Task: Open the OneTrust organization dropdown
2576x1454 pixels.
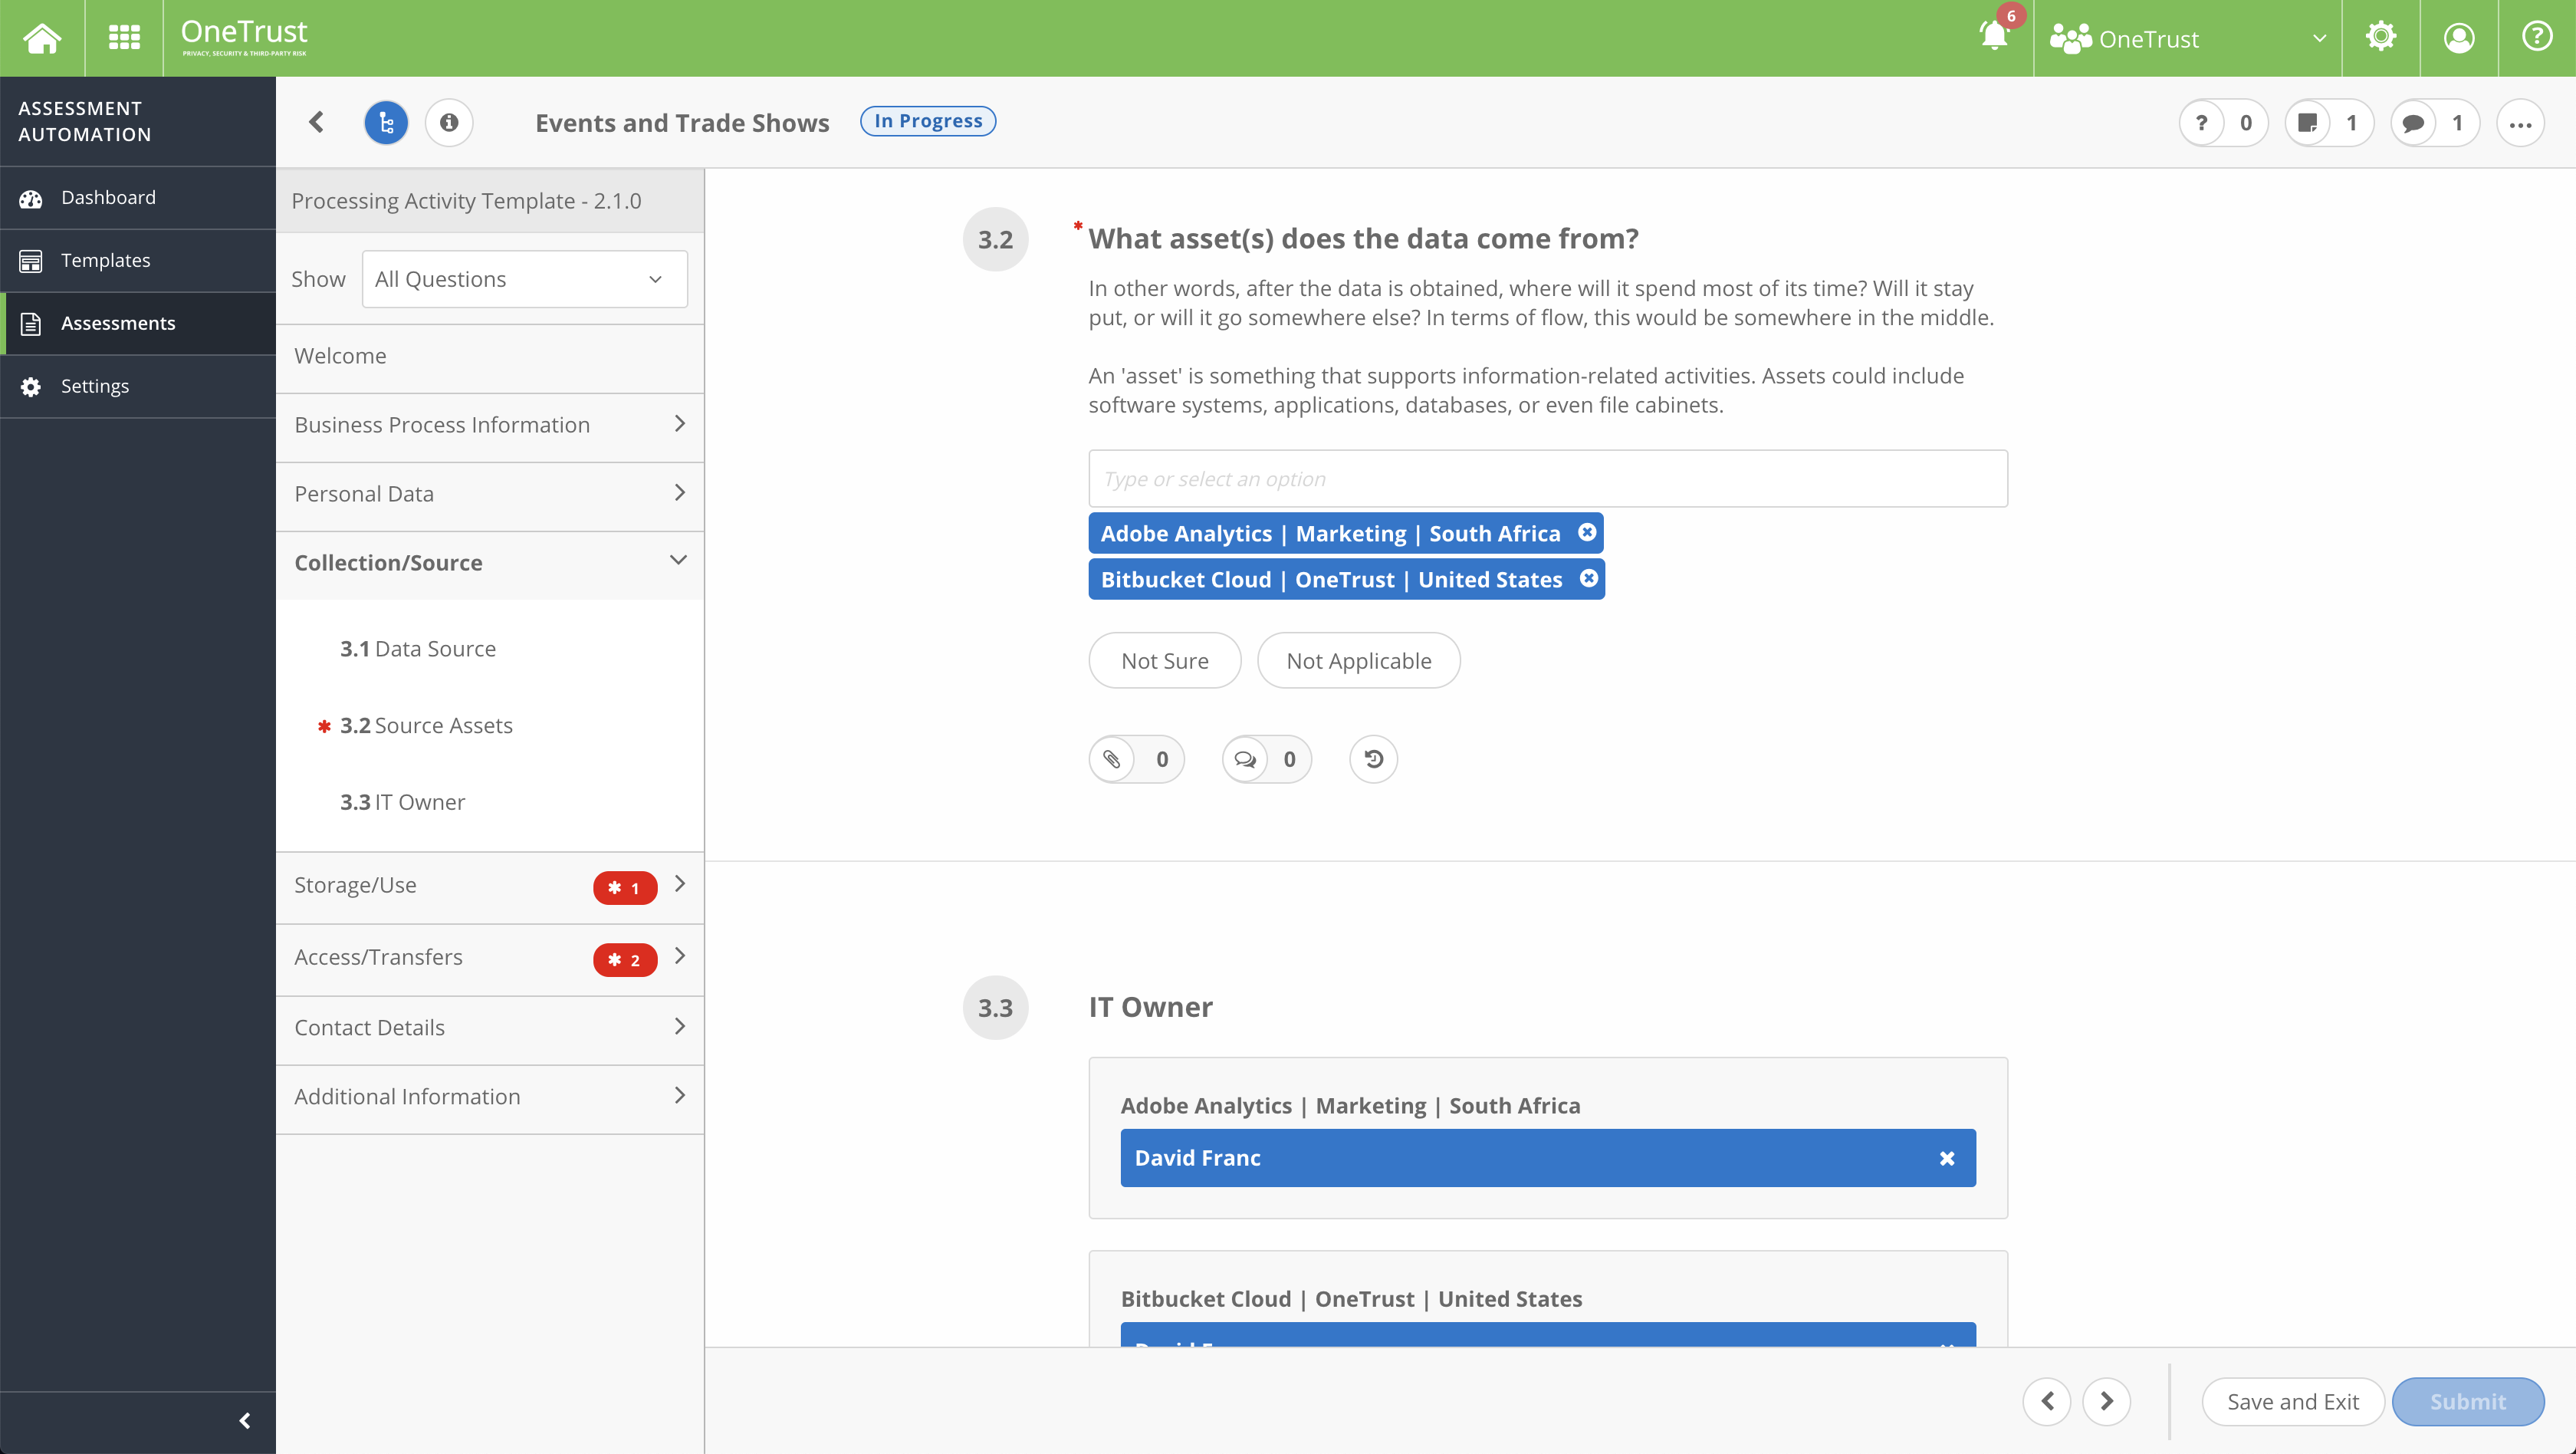Action: pyautogui.click(x=2188, y=38)
